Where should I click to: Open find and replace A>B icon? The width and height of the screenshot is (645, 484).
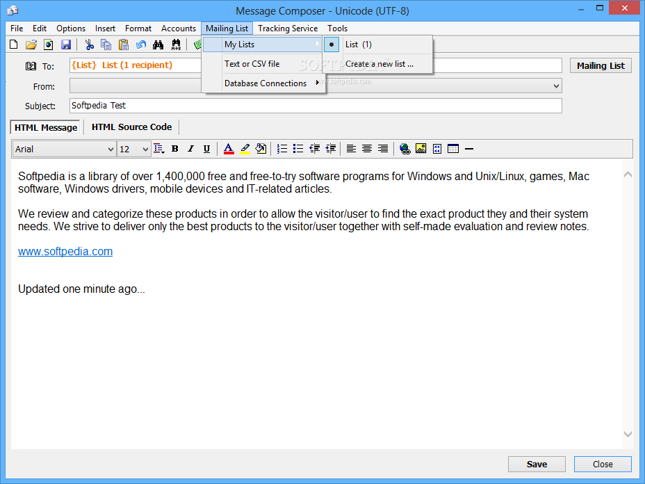click(x=176, y=45)
